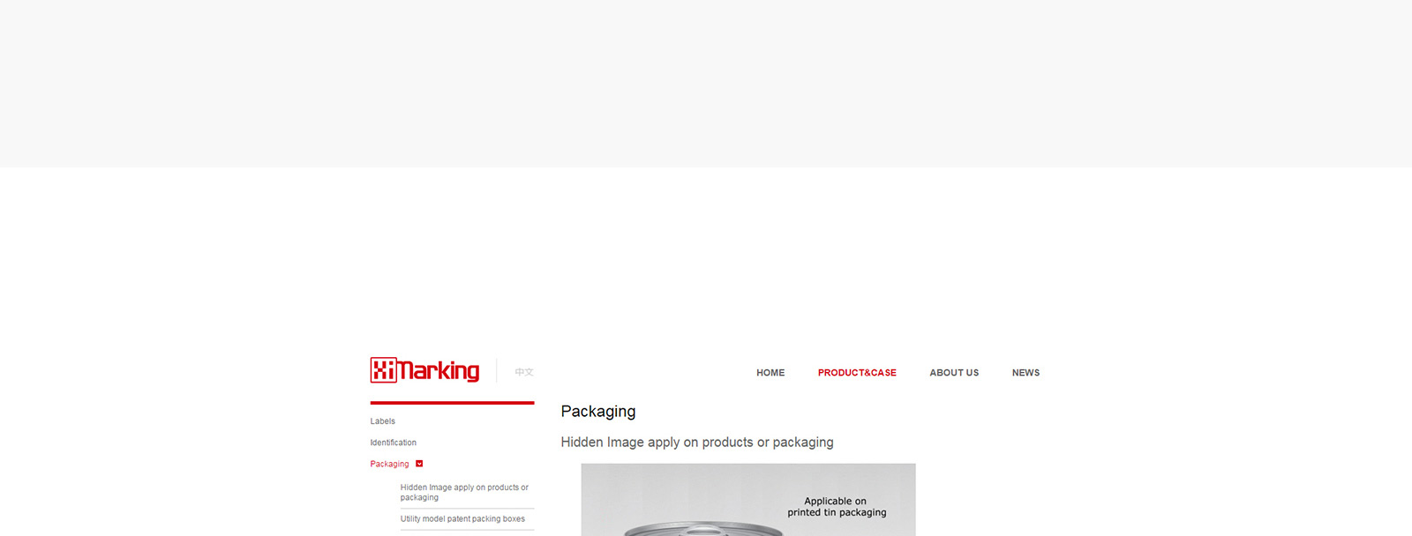Click the Packaging sidebar category
The height and width of the screenshot is (536, 1412).
[389, 464]
